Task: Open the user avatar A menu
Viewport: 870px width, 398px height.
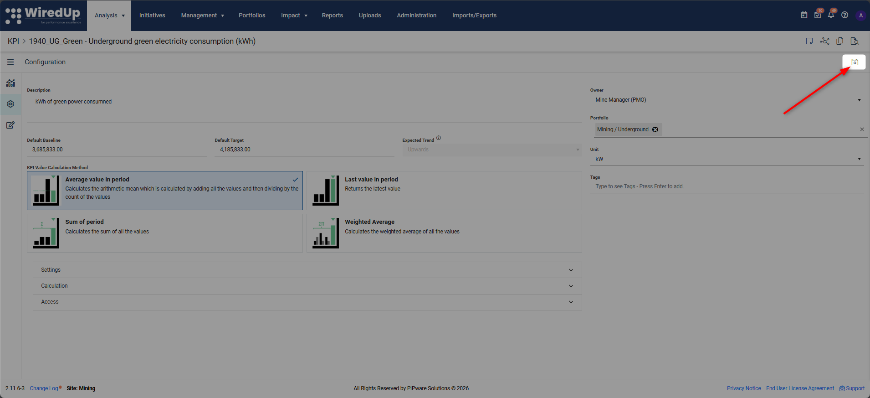Action: point(860,16)
